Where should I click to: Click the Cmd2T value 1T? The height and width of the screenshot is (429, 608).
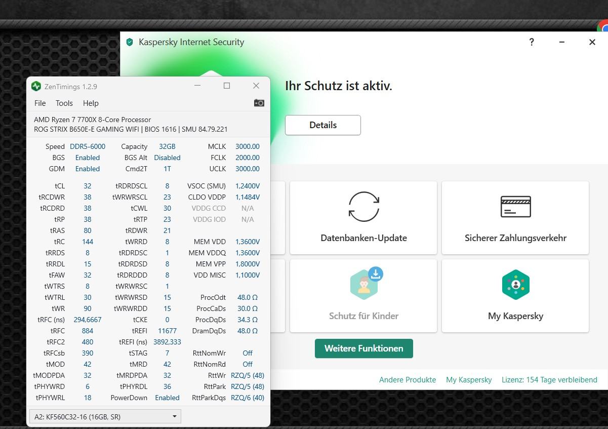tap(167, 169)
